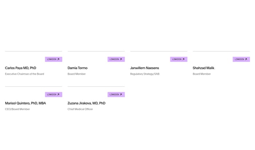Viewport: 255px width, 150px height.
Task: Click the arrow icon in Carlos Paya's LinkedIn button
Action: [58, 59]
